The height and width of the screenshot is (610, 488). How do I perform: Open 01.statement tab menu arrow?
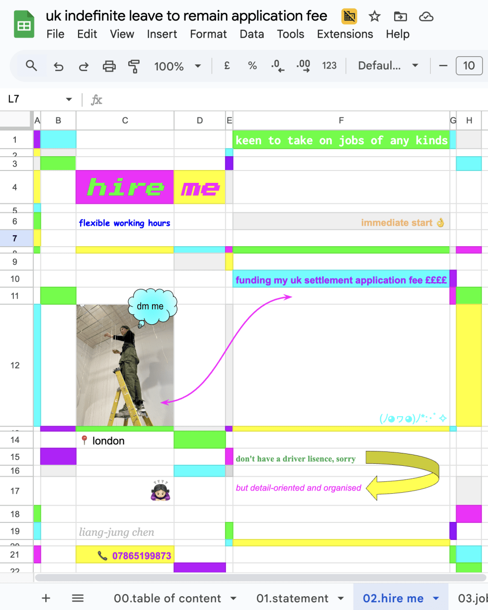pos(341,599)
